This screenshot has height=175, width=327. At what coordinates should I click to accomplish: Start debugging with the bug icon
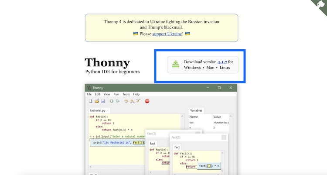pyautogui.click(x=118, y=101)
